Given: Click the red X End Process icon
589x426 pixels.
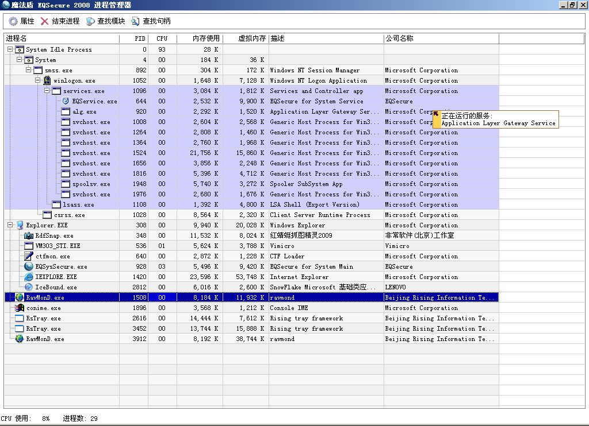Looking at the screenshot, I should pyautogui.click(x=45, y=21).
